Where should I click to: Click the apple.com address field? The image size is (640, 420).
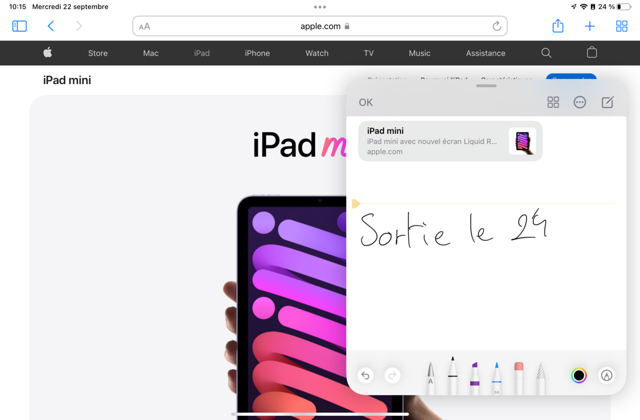(x=320, y=26)
